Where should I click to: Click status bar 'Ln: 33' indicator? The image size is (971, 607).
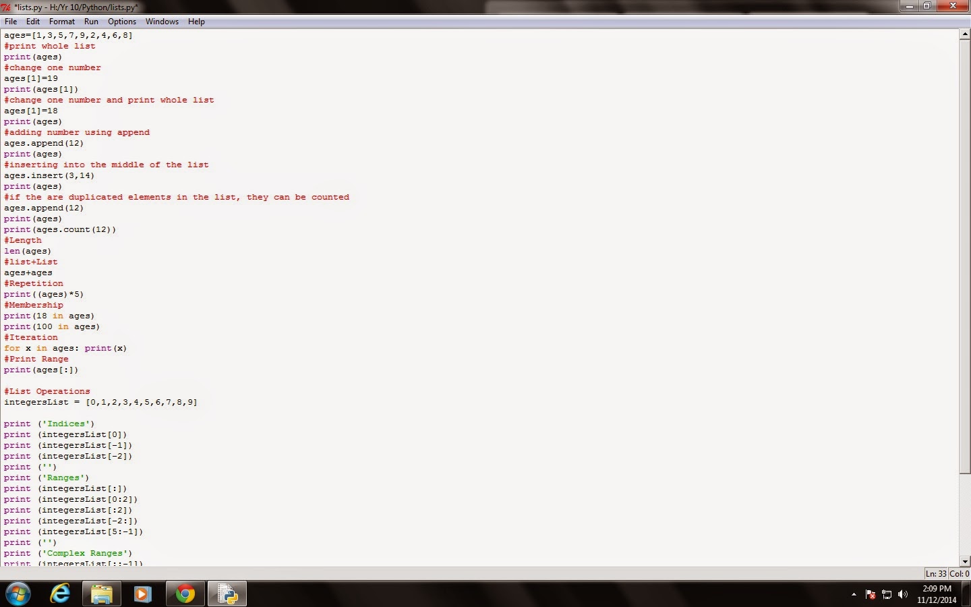click(x=936, y=574)
